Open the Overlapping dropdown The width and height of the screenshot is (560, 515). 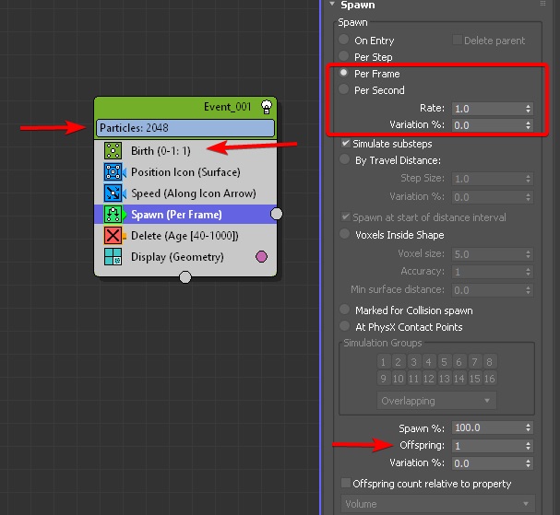pyautogui.click(x=436, y=401)
